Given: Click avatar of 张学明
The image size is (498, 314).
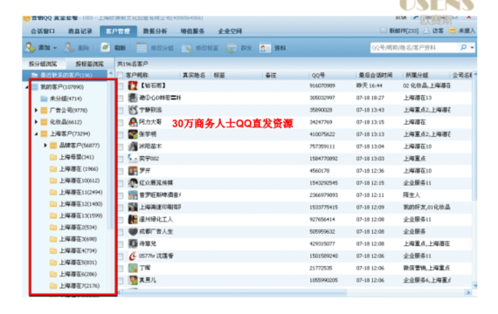Looking at the screenshot, I should pos(133,134).
